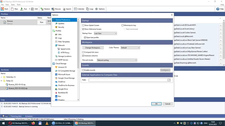
Task: Click the options category list scrollbar
Action: 78,43
